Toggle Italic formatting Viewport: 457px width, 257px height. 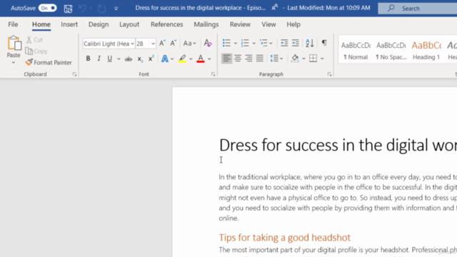(x=99, y=59)
